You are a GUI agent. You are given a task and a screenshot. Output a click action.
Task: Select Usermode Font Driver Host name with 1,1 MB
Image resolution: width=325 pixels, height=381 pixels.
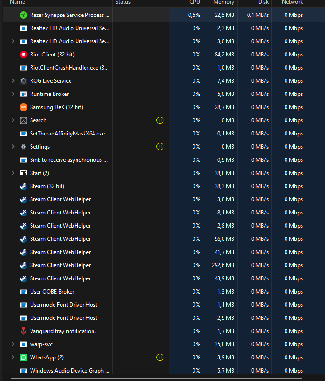pos(63,305)
